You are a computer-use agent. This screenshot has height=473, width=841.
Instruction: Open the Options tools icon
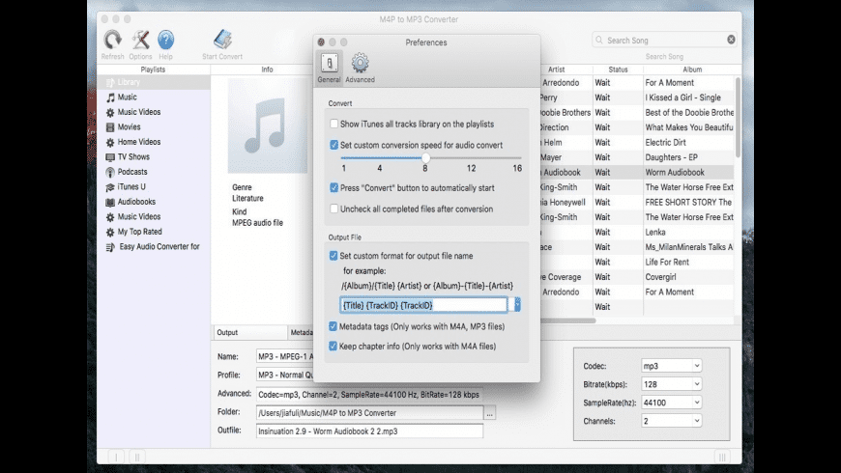140,40
